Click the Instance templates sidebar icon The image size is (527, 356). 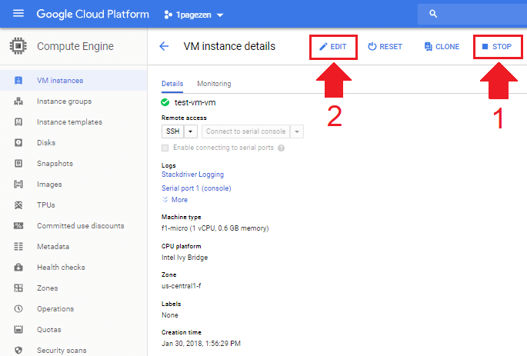18,122
